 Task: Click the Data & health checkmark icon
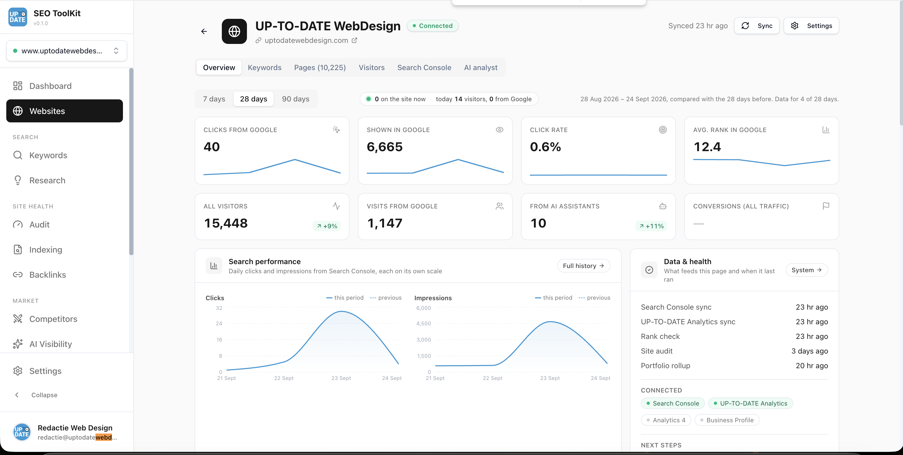click(649, 270)
